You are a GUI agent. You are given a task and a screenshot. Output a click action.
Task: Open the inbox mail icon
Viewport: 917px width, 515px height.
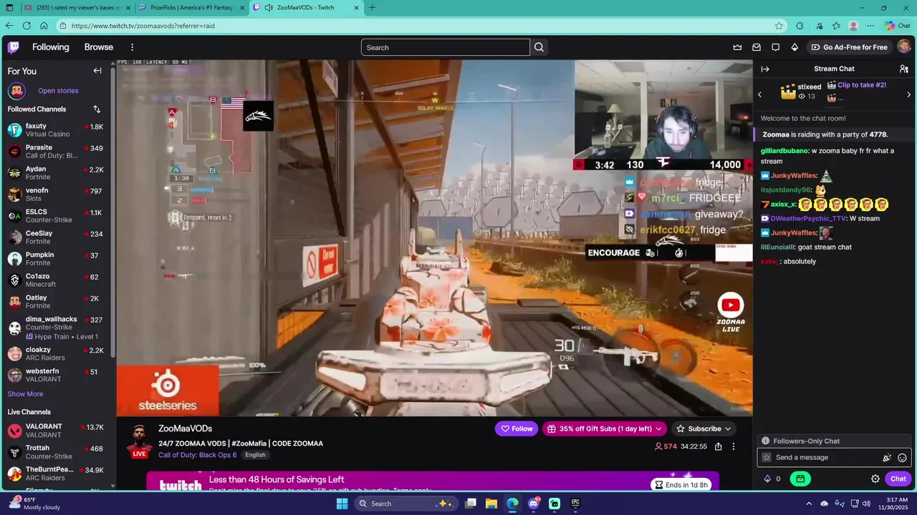[x=757, y=47]
